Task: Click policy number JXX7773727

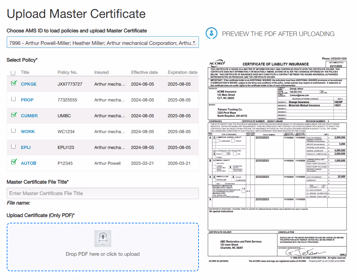Action: [x=70, y=84]
